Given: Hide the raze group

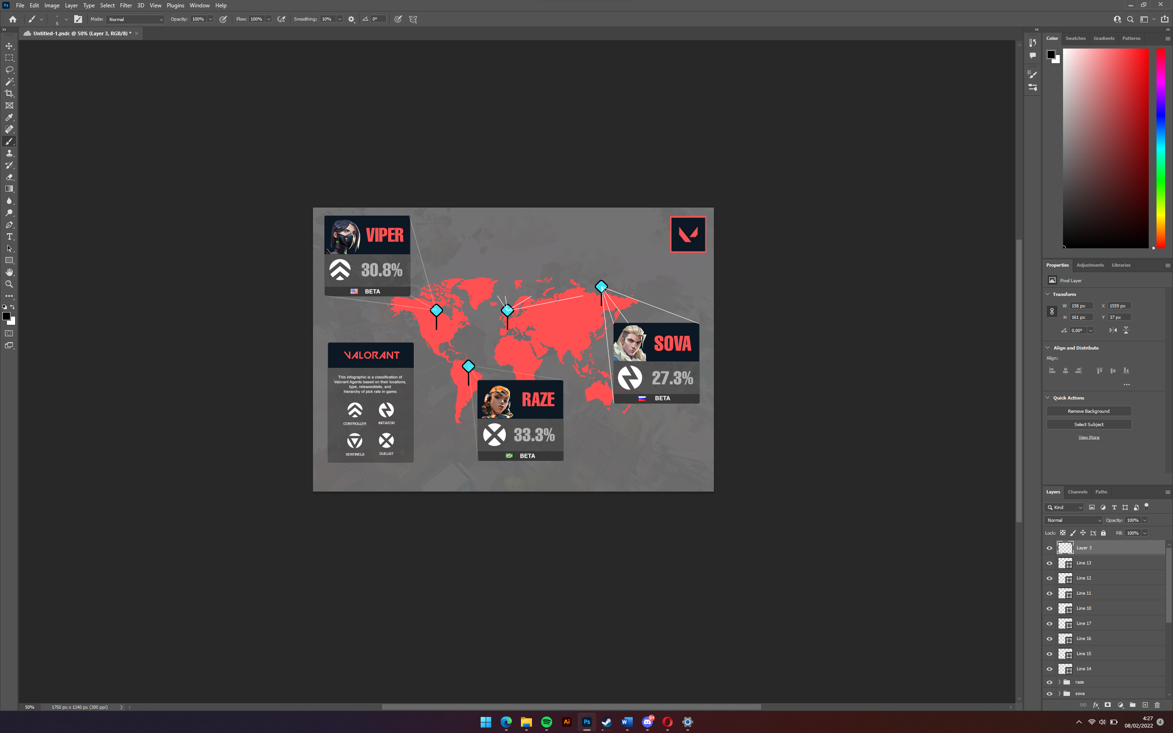Looking at the screenshot, I should [1049, 682].
